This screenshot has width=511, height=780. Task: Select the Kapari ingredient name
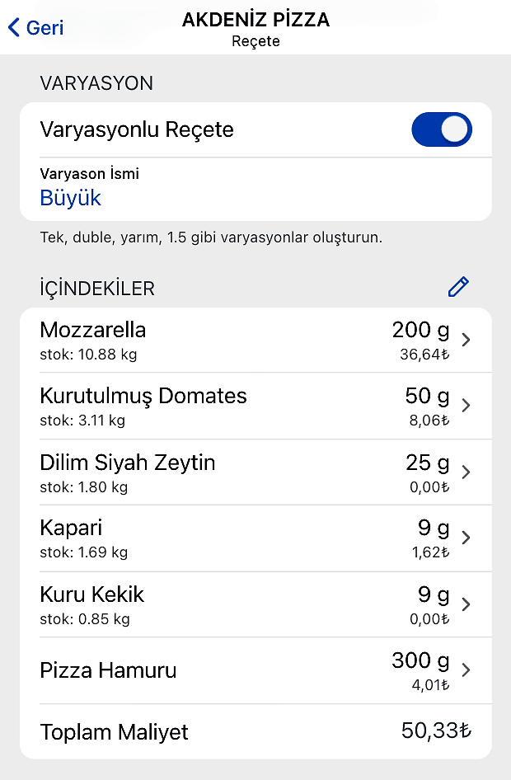tap(71, 528)
